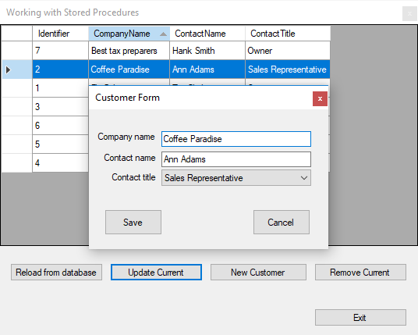Cancel the Customer Form
The image size is (418, 335).
[x=282, y=222]
